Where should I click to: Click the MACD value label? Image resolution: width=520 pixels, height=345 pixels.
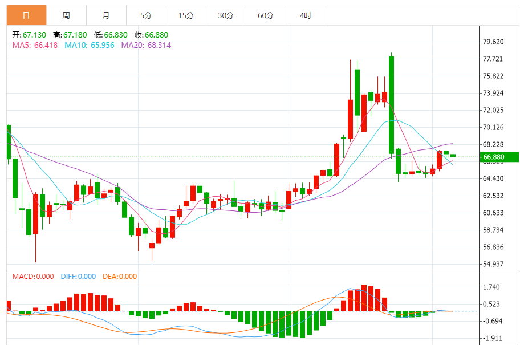tap(33, 277)
